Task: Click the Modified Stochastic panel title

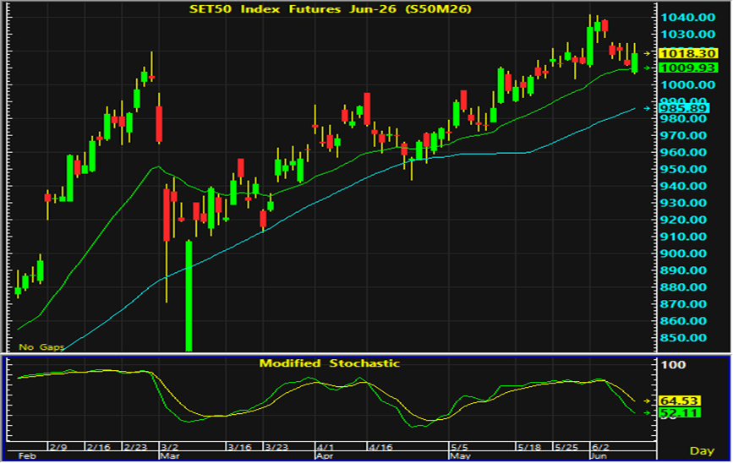Action: [330, 363]
